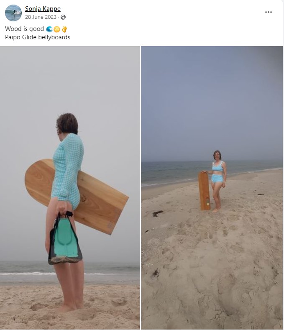Click the wave emoji in the caption
This screenshot has height=330, width=284.
coord(49,29)
